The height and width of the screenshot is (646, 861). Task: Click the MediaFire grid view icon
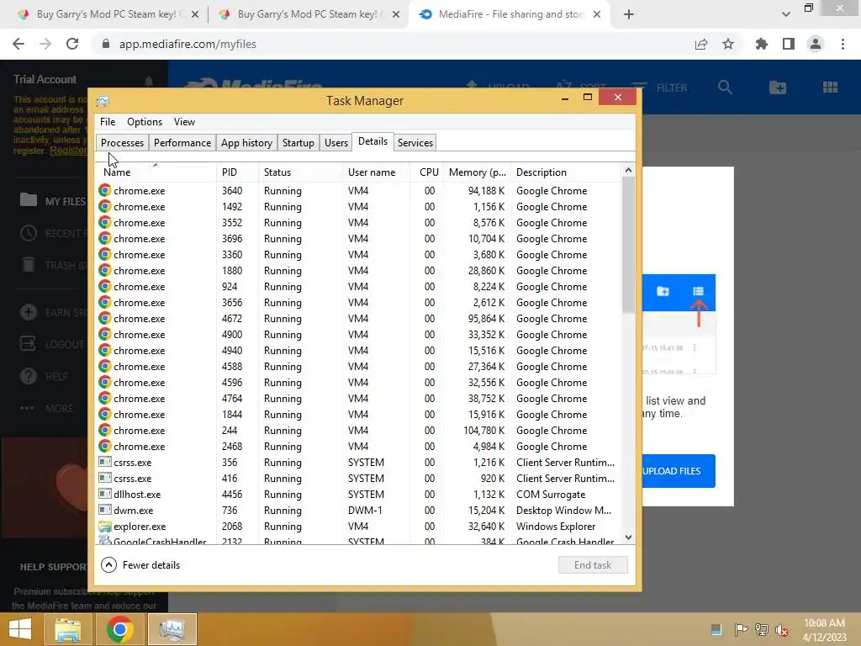pyautogui.click(x=830, y=87)
